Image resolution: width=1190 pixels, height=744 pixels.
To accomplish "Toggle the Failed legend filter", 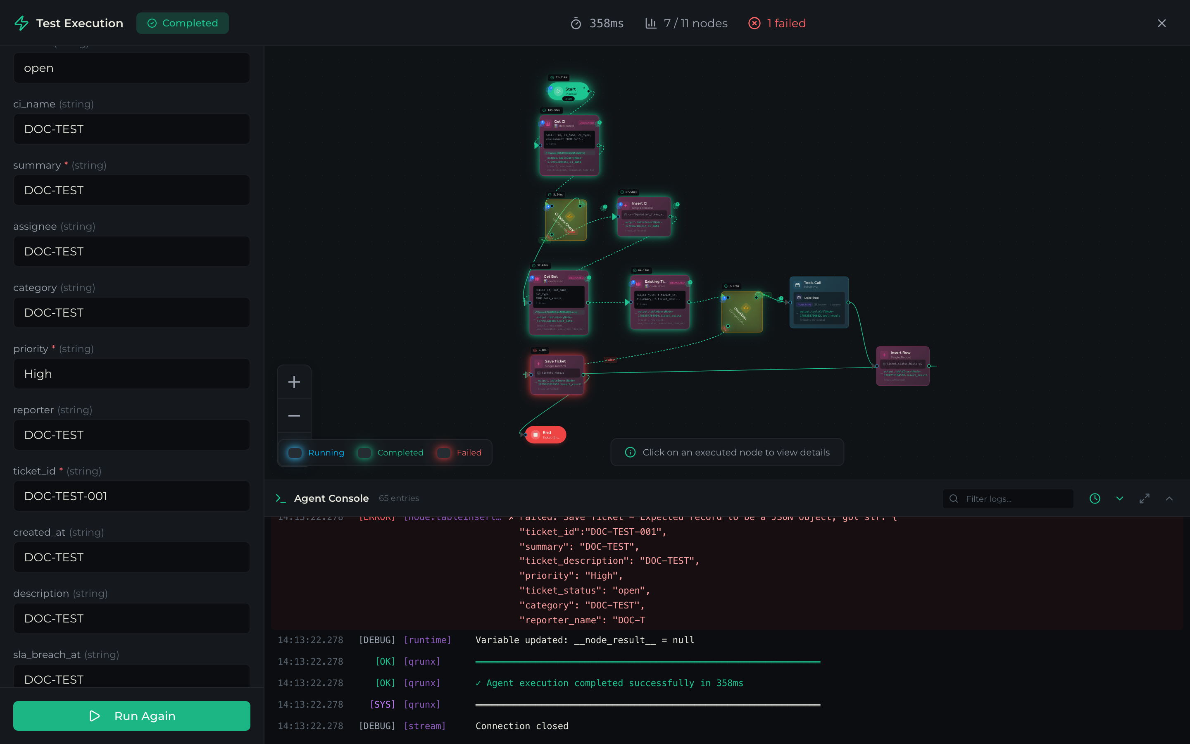I will (459, 452).
